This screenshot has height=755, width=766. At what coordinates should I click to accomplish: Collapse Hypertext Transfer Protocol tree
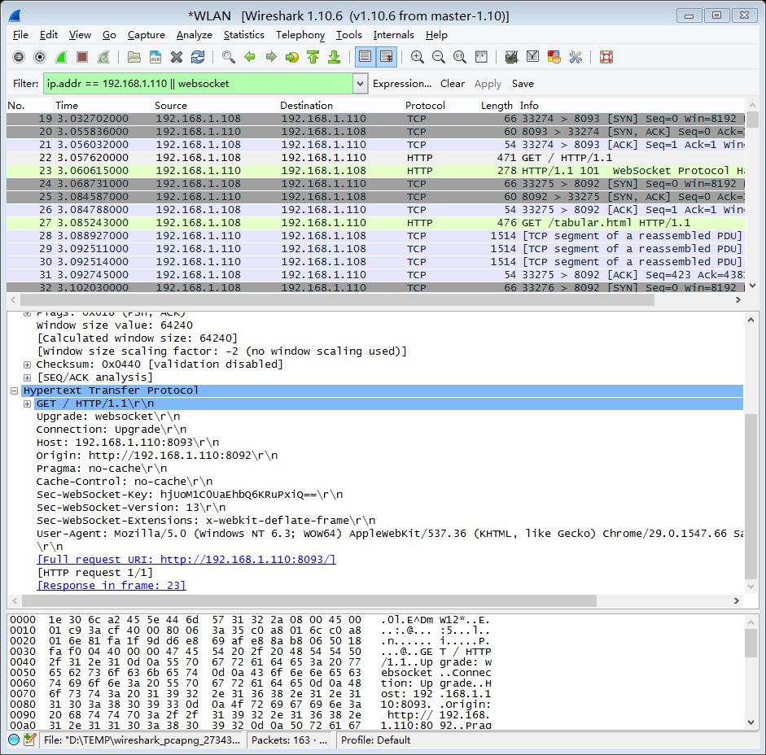pos(15,391)
